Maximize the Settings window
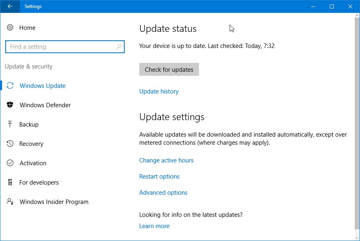Screen dimensions: 360x241 [331, 6]
